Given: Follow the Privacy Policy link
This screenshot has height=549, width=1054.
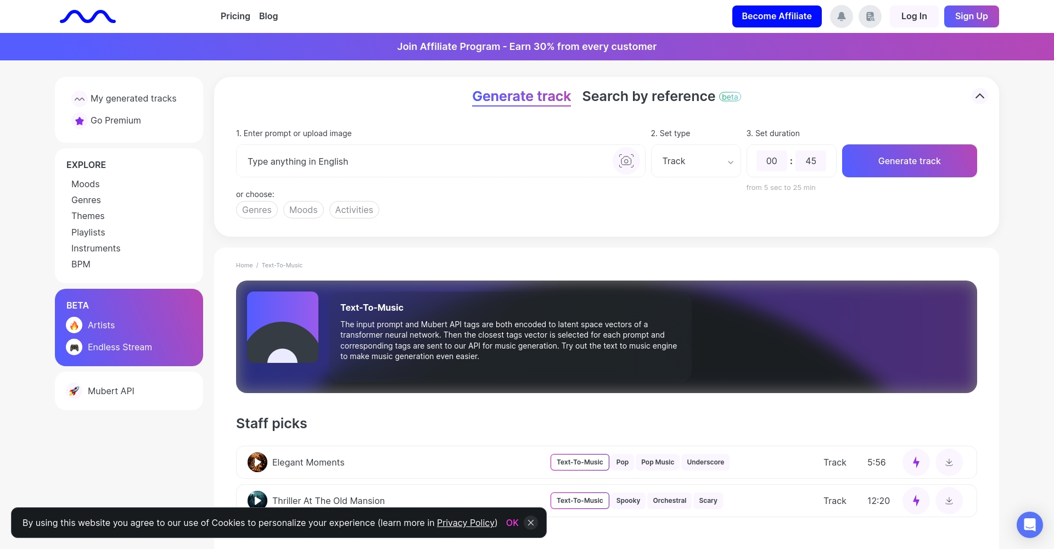Looking at the screenshot, I should (x=467, y=523).
